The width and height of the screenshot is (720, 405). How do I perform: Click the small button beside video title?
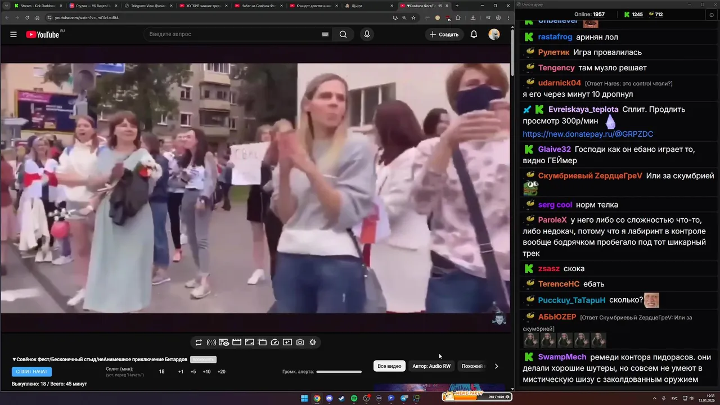pos(203,359)
